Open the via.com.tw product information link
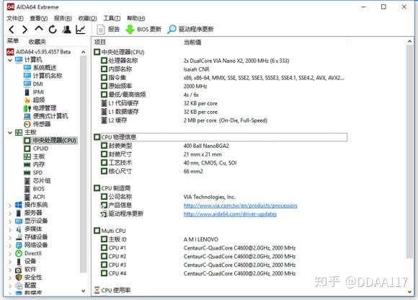Image resolution: width=418 pixels, height=300 pixels. click(240, 206)
